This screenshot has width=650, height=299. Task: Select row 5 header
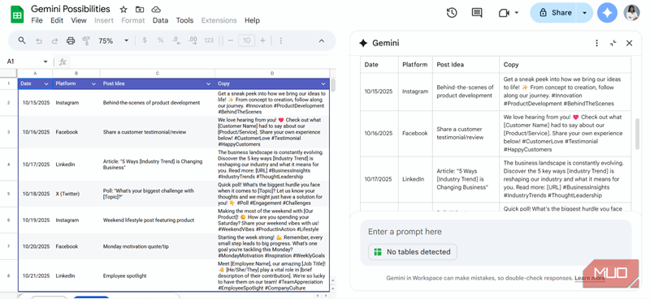coord(9,194)
